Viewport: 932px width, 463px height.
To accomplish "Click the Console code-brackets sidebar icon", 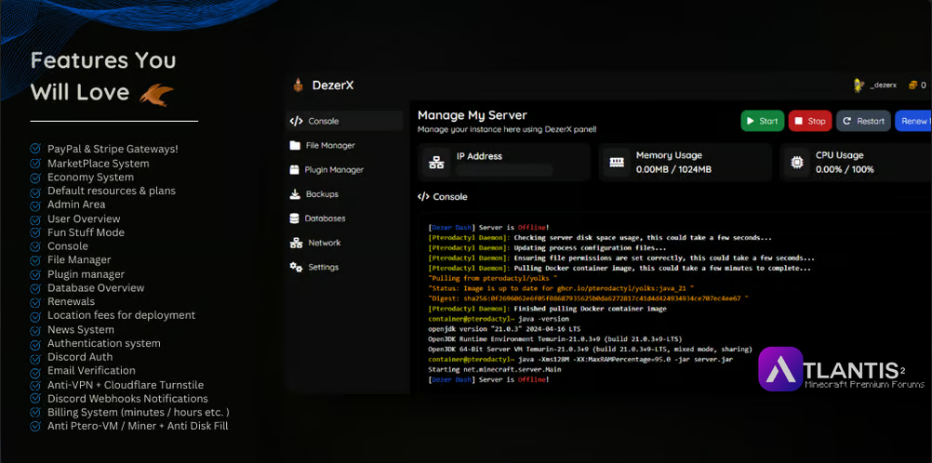I will pyautogui.click(x=296, y=121).
